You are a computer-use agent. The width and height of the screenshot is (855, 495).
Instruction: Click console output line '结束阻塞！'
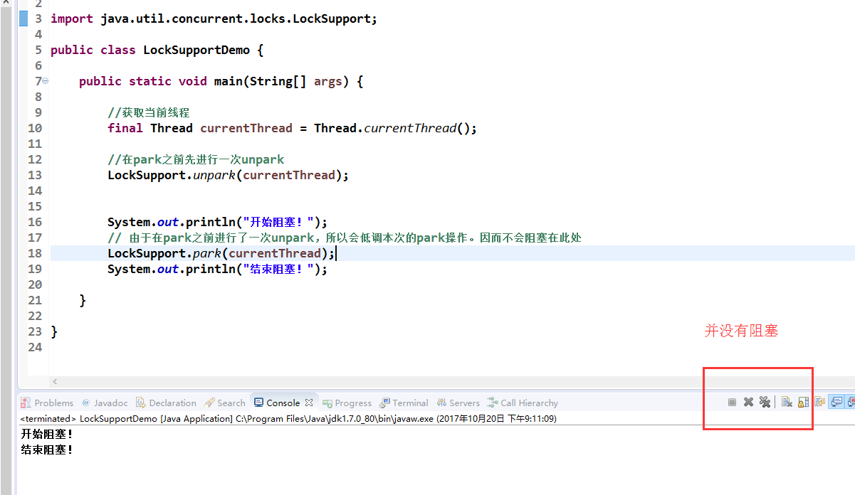pos(47,449)
